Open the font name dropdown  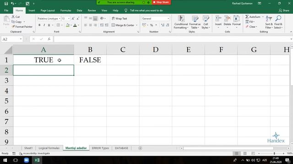coord(60,19)
